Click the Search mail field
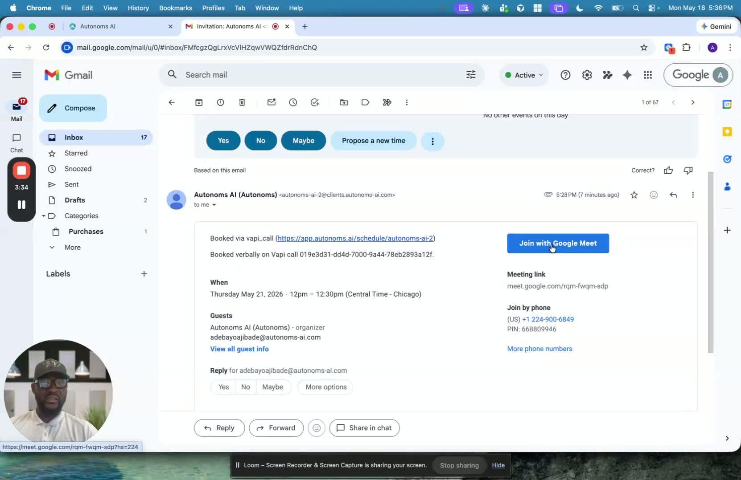Image resolution: width=741 pixels, height=480 pixels. [x=321, y=75]
